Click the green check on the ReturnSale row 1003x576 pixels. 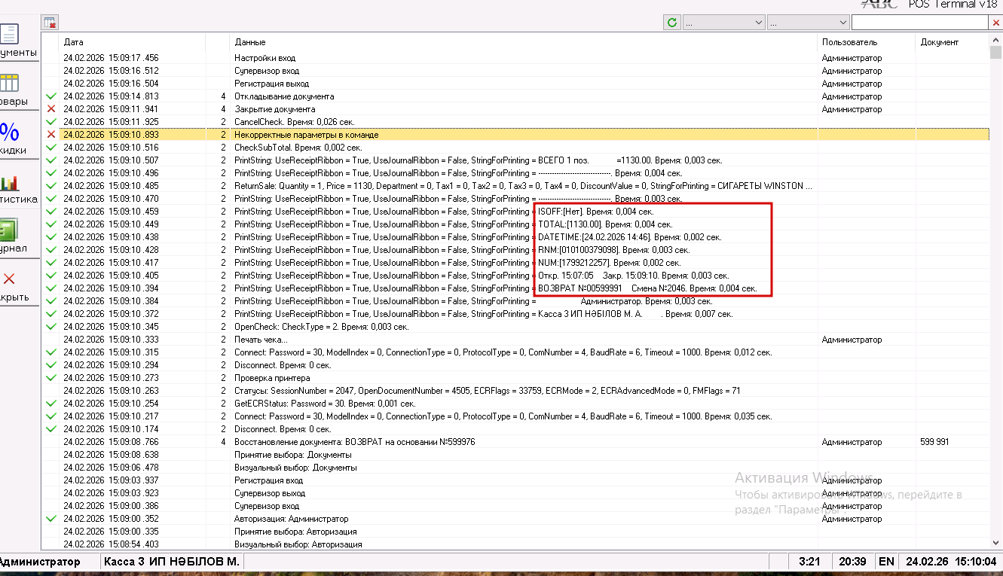pyautogui.click(x=51, y=186)
